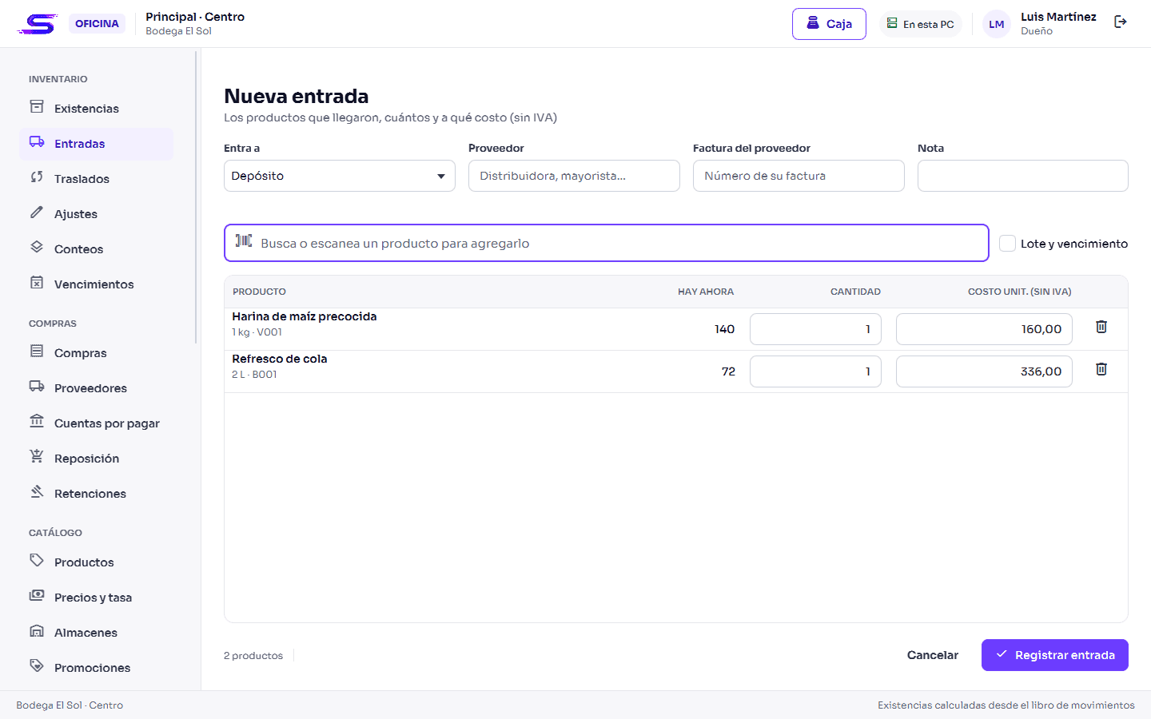Viewport: 1151px width, 719px height.
Task: Remove the Refresco de cola row
Action: (x=1101, y=369)
